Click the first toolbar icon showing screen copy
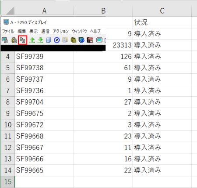The image size is (197, 188). (5, 40)
